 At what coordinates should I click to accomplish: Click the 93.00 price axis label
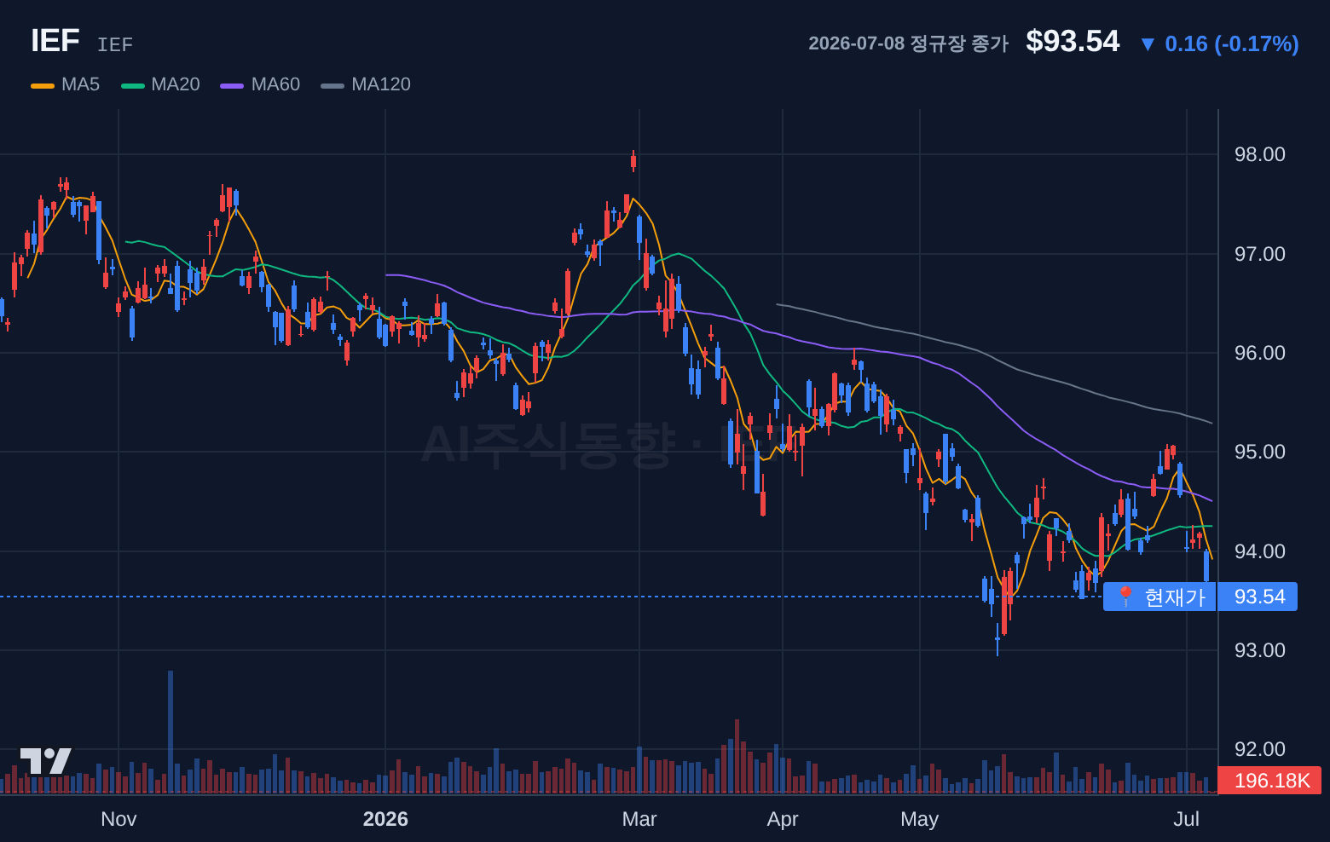tap(1260, 650)
